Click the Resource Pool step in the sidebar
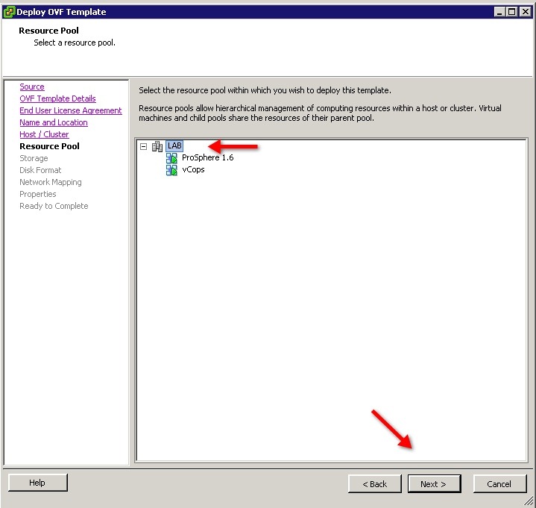 point(49,147)
